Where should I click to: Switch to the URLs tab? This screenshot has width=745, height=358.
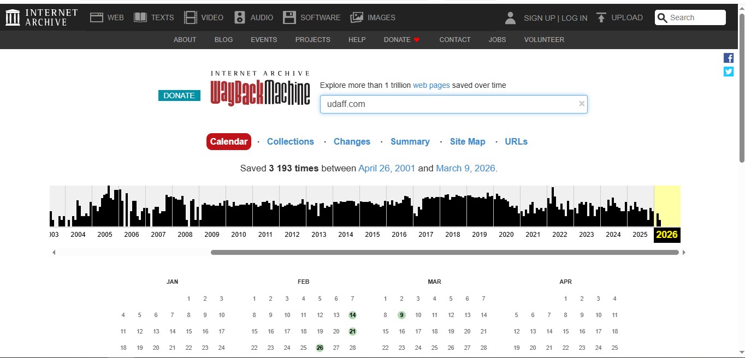point(516,141)
